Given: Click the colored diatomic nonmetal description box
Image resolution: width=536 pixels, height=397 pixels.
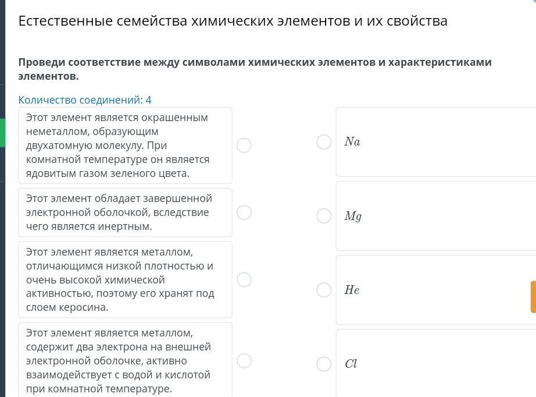Looking at the screenshot, I should [125, 146].
